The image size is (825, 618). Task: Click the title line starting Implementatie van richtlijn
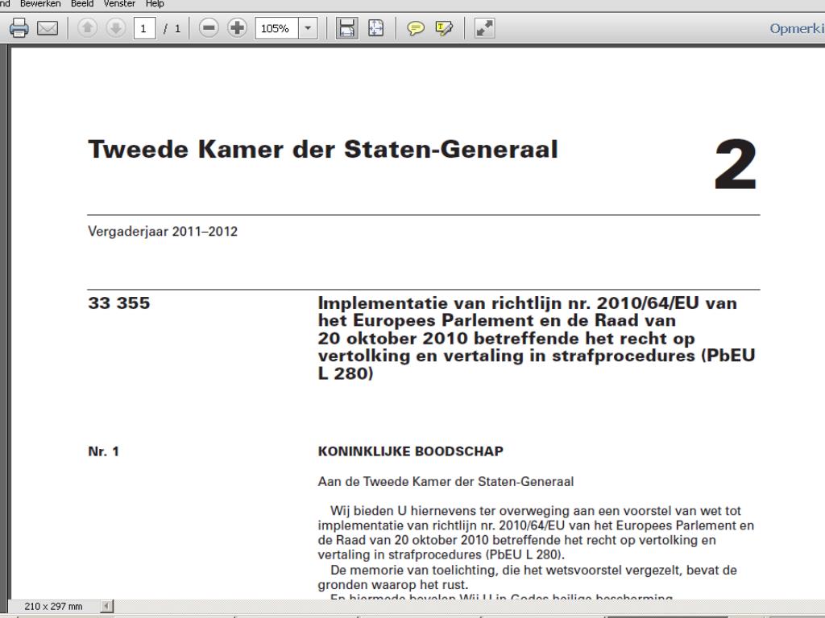pyautogui.click(x=527, y=303)
